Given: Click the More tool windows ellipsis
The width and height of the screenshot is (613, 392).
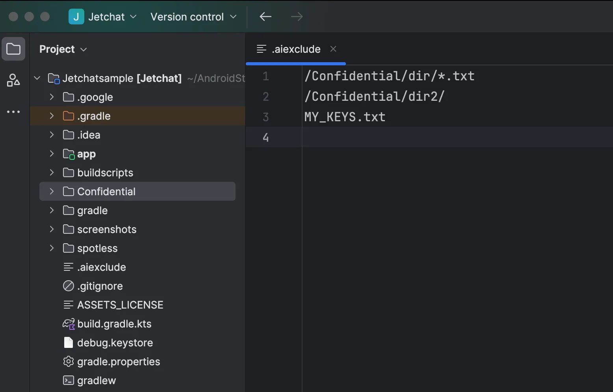Looking at the screenshot, I should (13, 112).
